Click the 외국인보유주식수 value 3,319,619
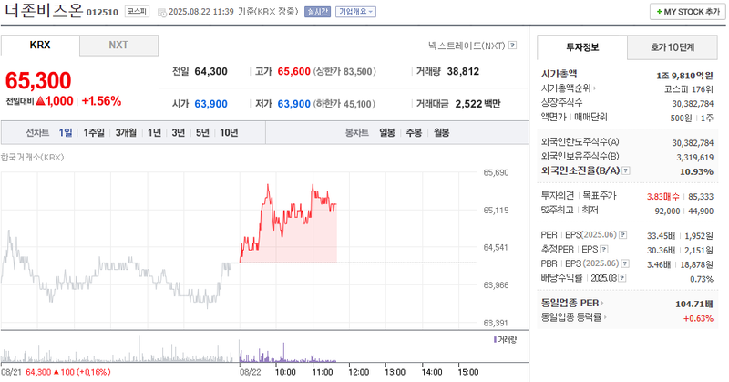729x382 pixels. click(x=695, y=158)
